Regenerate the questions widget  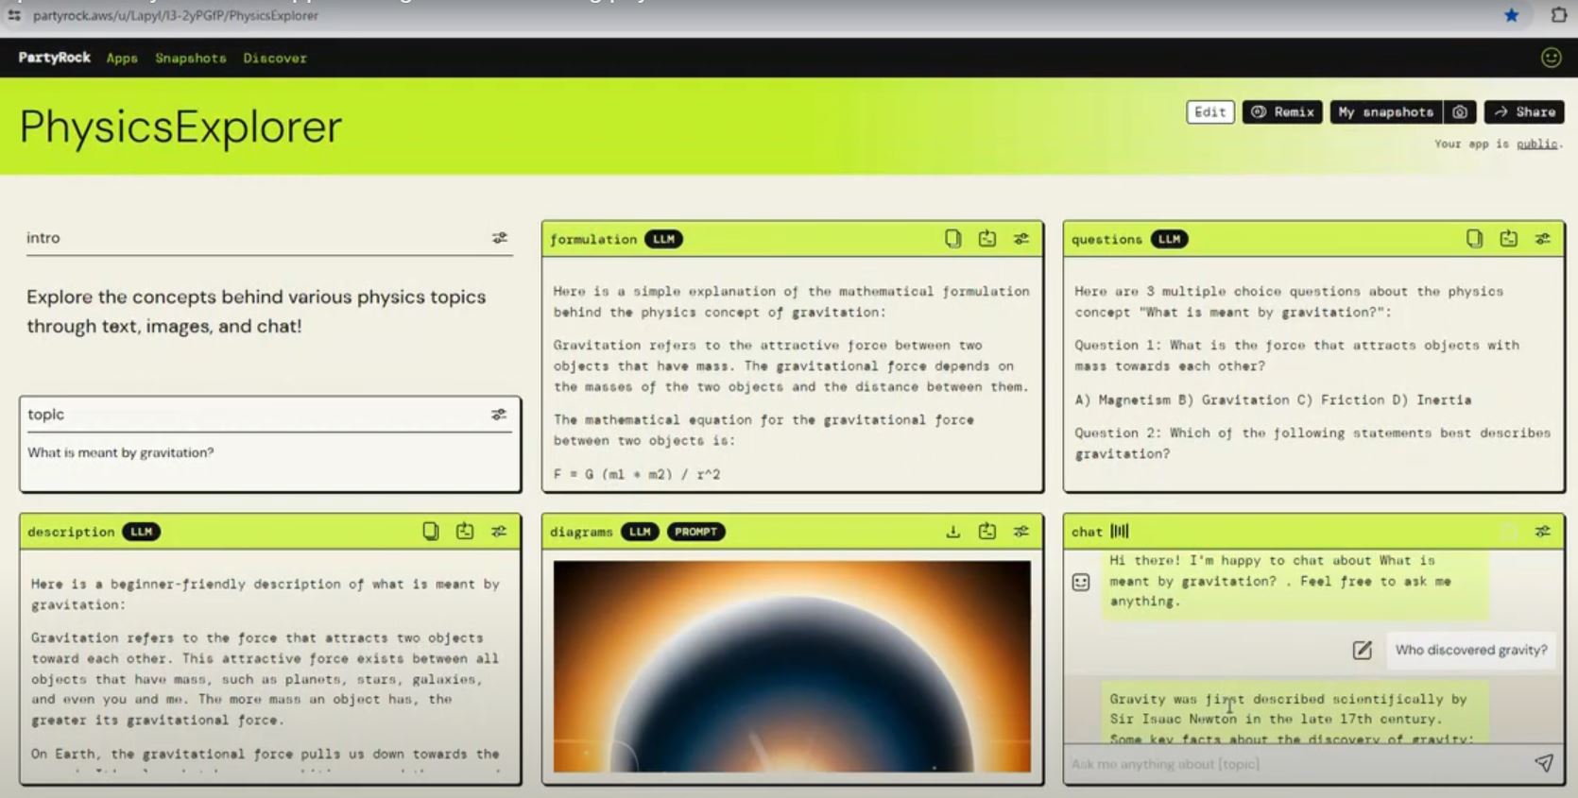tap(1508, 239)
